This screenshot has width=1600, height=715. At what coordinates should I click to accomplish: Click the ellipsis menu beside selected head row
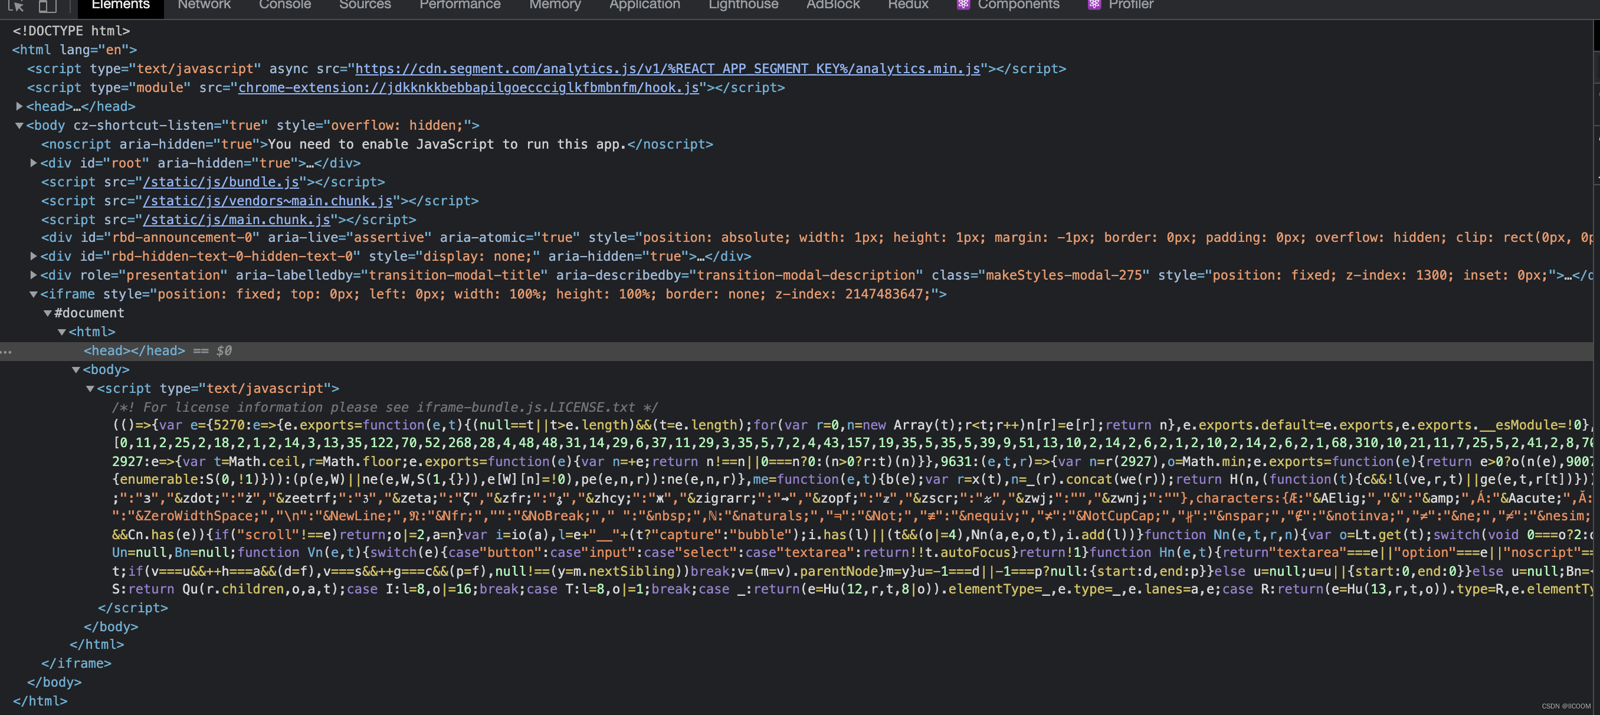[x=6, y=352]
